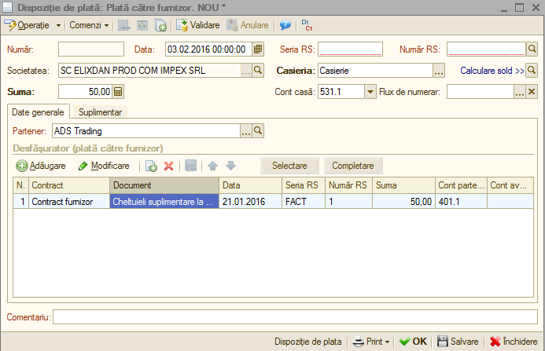This screenshot has width=545, height=351.
Task: Click the Dt/Ct accounting entries icon
Action: [307, 25]
